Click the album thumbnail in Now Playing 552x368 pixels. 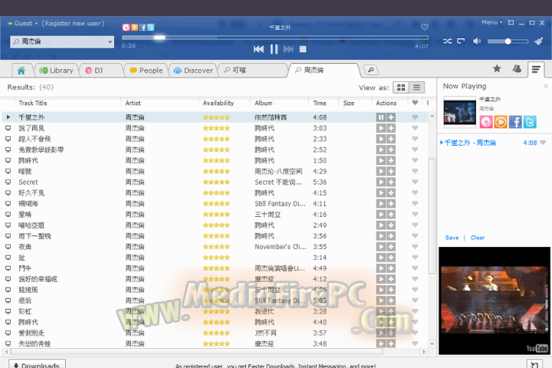459,112
